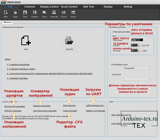The width and height of the screenshot is (160, 140).
Task: Click the Save toolbar icon
Action: [x=25, y=12]
